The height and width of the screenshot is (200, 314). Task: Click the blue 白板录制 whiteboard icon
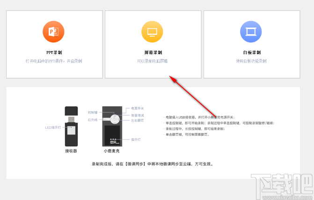pos(251,32)
